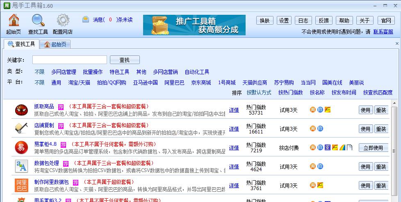Click Alibaba platform icon in 抓取商品 row
The image size is (401, 202).
pos(328,110)
